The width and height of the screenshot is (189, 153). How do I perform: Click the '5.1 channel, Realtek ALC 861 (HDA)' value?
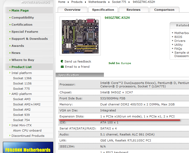(127, 134)
